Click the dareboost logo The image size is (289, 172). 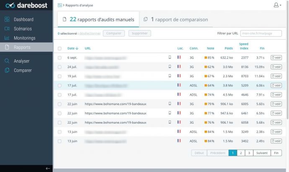pyautogui.click(x=26, y=5)
